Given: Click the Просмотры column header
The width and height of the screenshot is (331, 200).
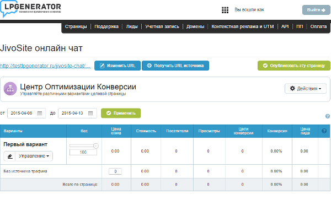Looking at the screenshot, I should [x=209, y=131].
